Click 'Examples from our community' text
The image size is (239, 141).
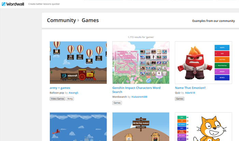[213, 21]
